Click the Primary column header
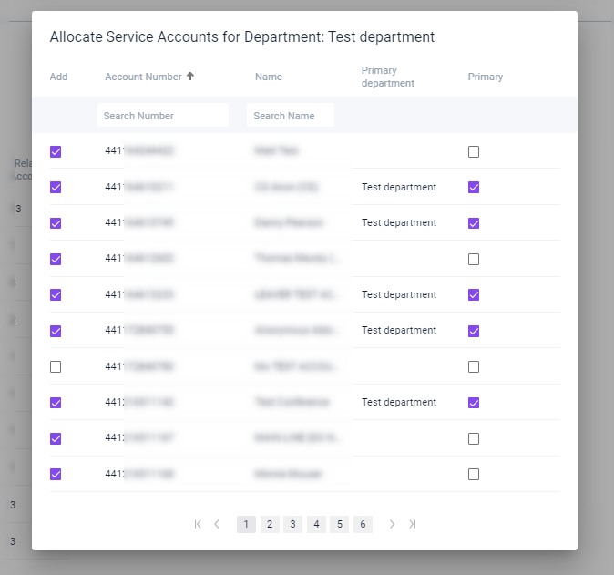Image resolution: width=614 pixels, height=575 pixels. [x=486, y=77]
